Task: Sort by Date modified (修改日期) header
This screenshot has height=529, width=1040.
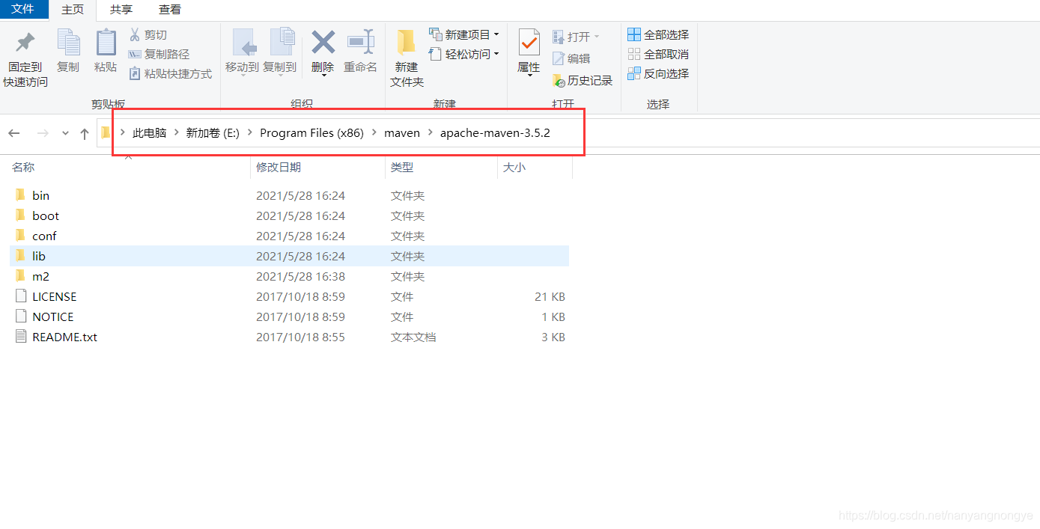Action: click(x=279, y=168)
